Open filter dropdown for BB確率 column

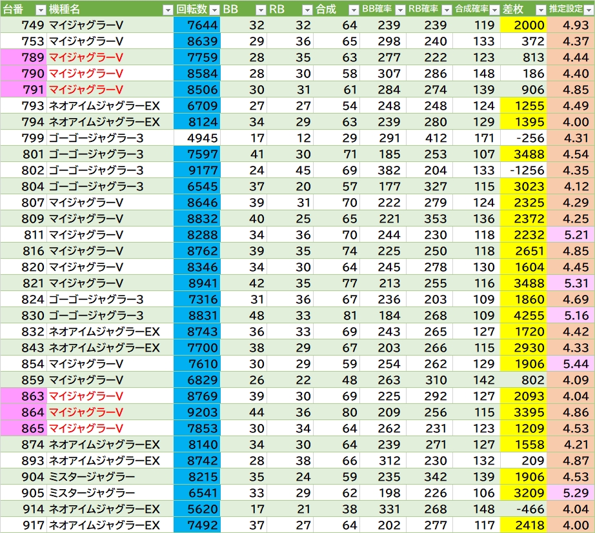tap(400, 10)
